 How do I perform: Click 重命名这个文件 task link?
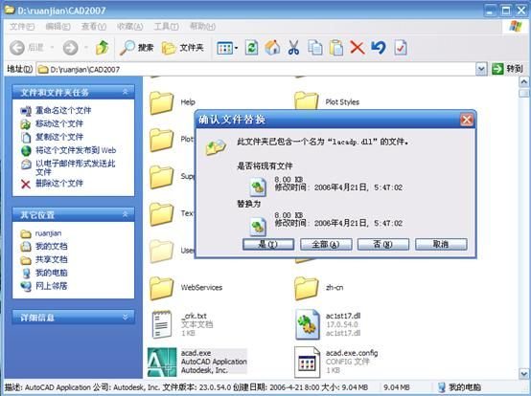[x=63, y=111]
